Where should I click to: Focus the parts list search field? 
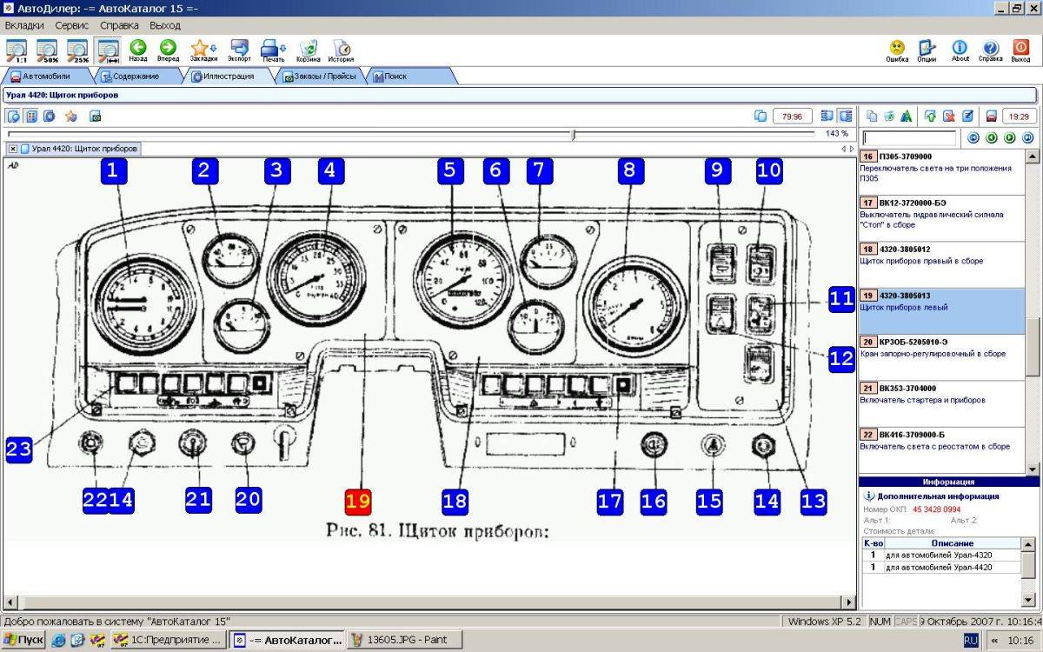coord(910,137)
